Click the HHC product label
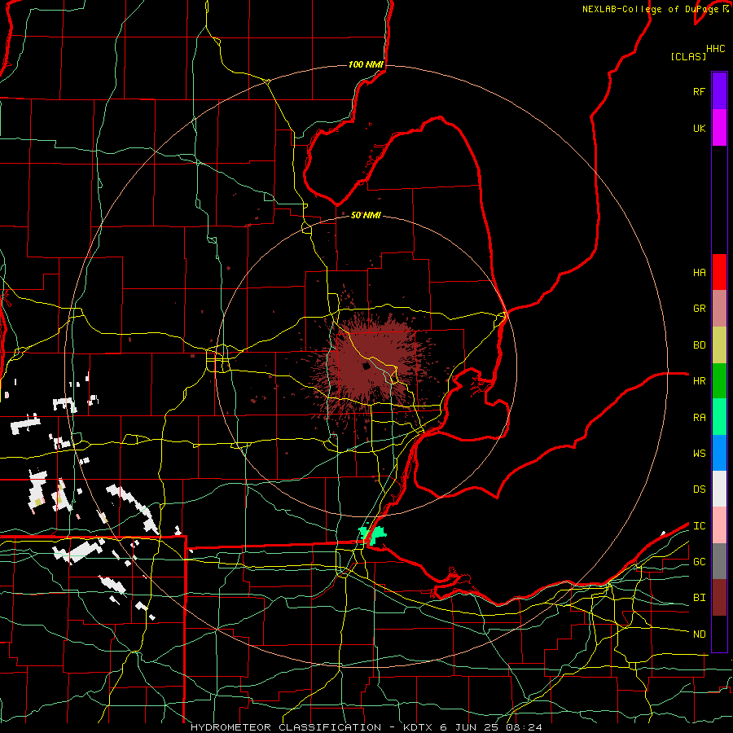Image resolution: width=733 pixels, height=733 pixels. 715,49
